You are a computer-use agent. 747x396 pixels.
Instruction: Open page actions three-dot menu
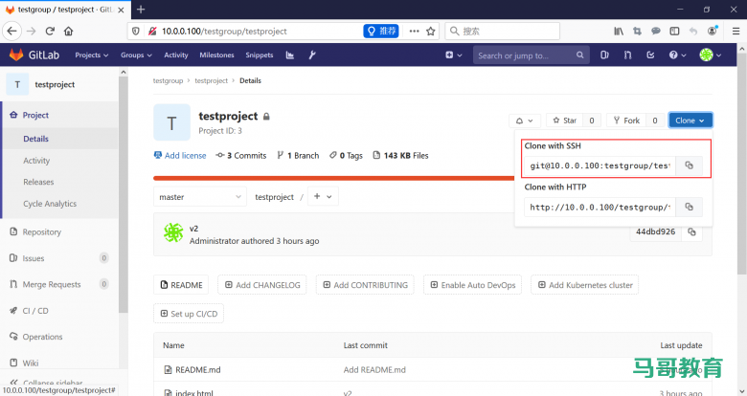(x=414, y=32)
